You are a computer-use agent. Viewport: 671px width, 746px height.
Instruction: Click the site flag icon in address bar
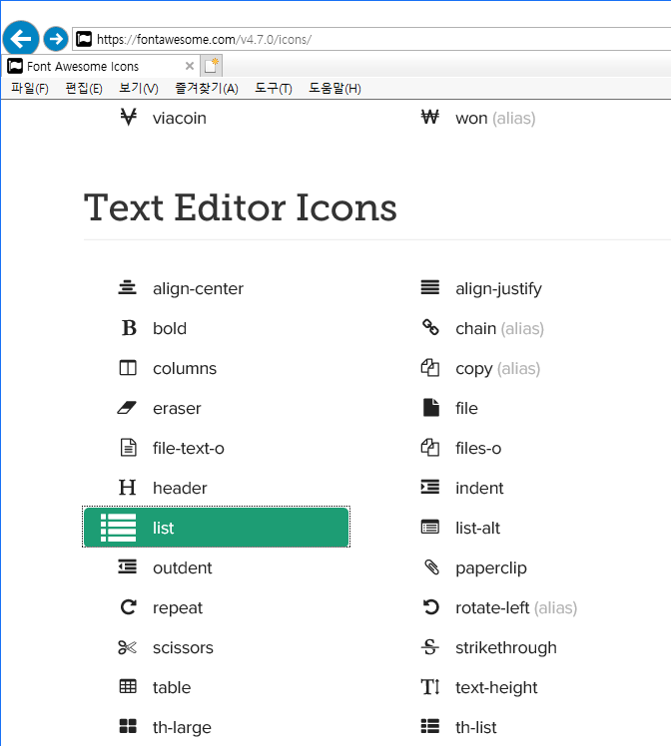pos(84,39)
